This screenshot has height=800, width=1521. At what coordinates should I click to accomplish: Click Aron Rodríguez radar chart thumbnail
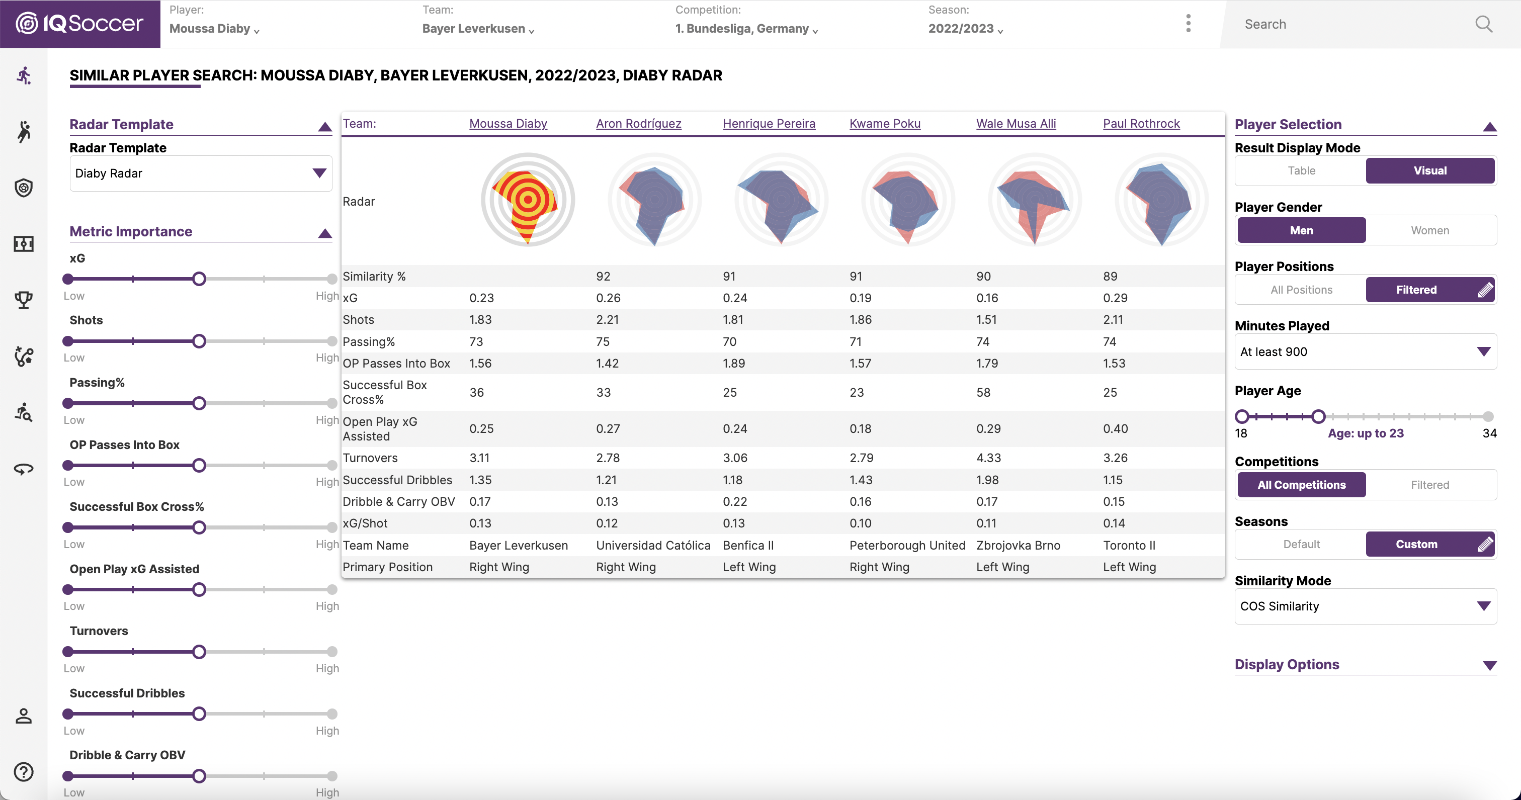pyautogui.click(x=654, y=200)
